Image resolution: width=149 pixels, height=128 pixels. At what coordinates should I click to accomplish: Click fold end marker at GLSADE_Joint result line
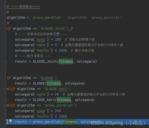(5, 61)
